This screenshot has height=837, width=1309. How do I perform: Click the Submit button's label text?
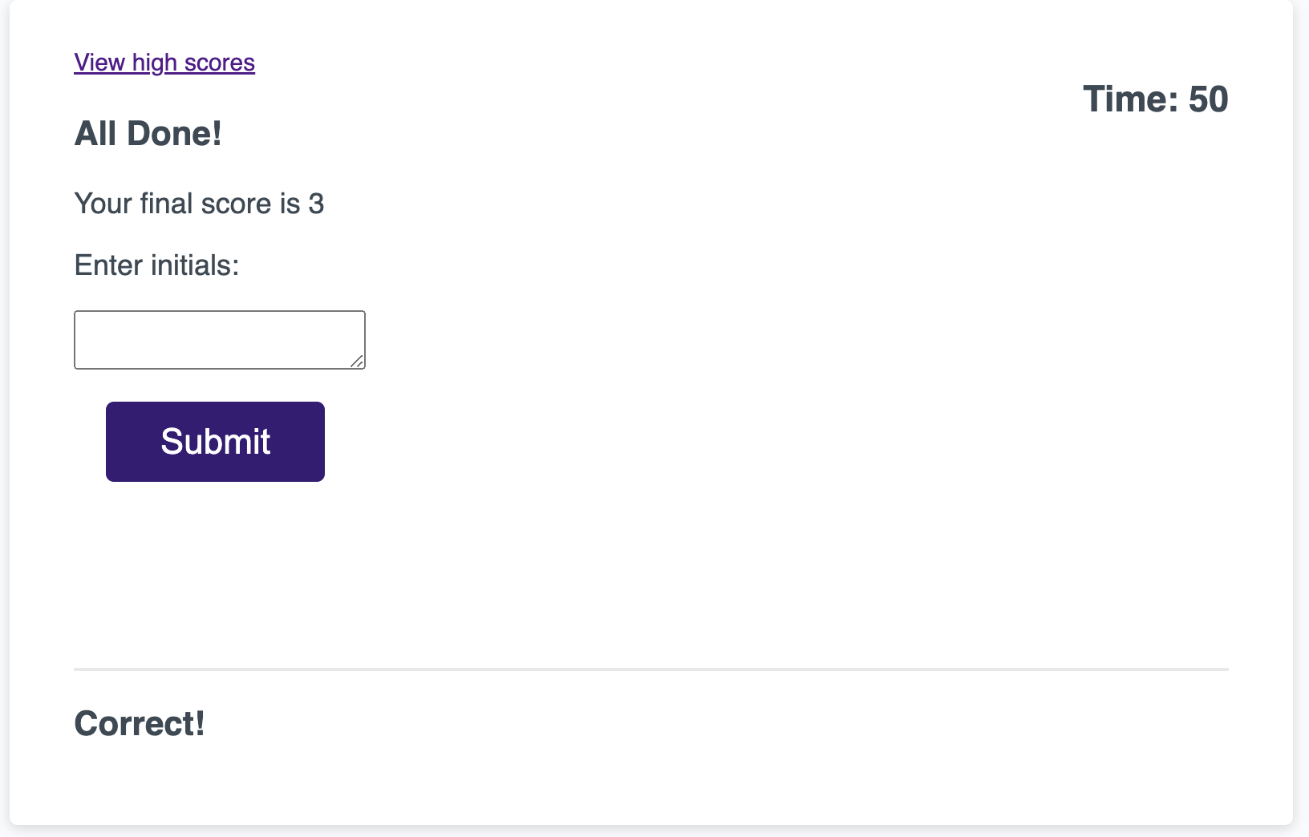pos(214,441)
